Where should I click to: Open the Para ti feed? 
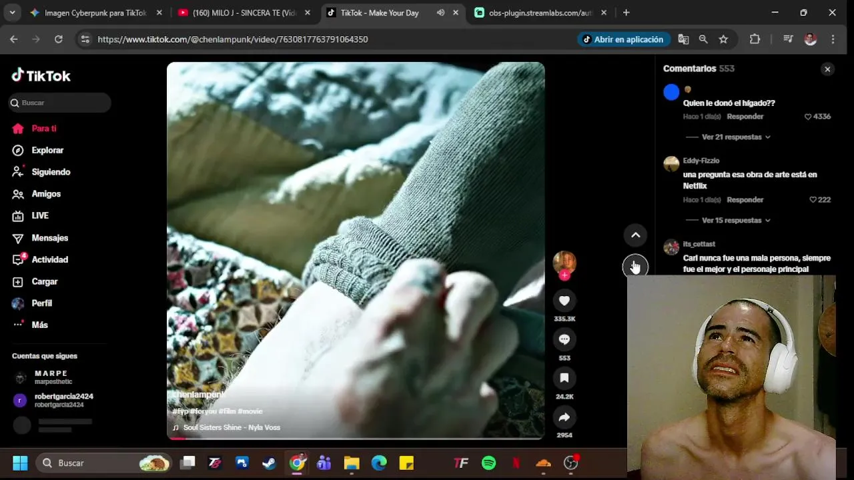(34, 129)
